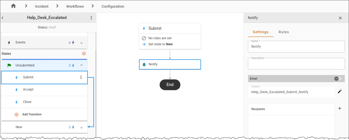The height and width of the screenshot is (140, 349).
Task: Close the Notify settings panel
Action: pos(340,18)
